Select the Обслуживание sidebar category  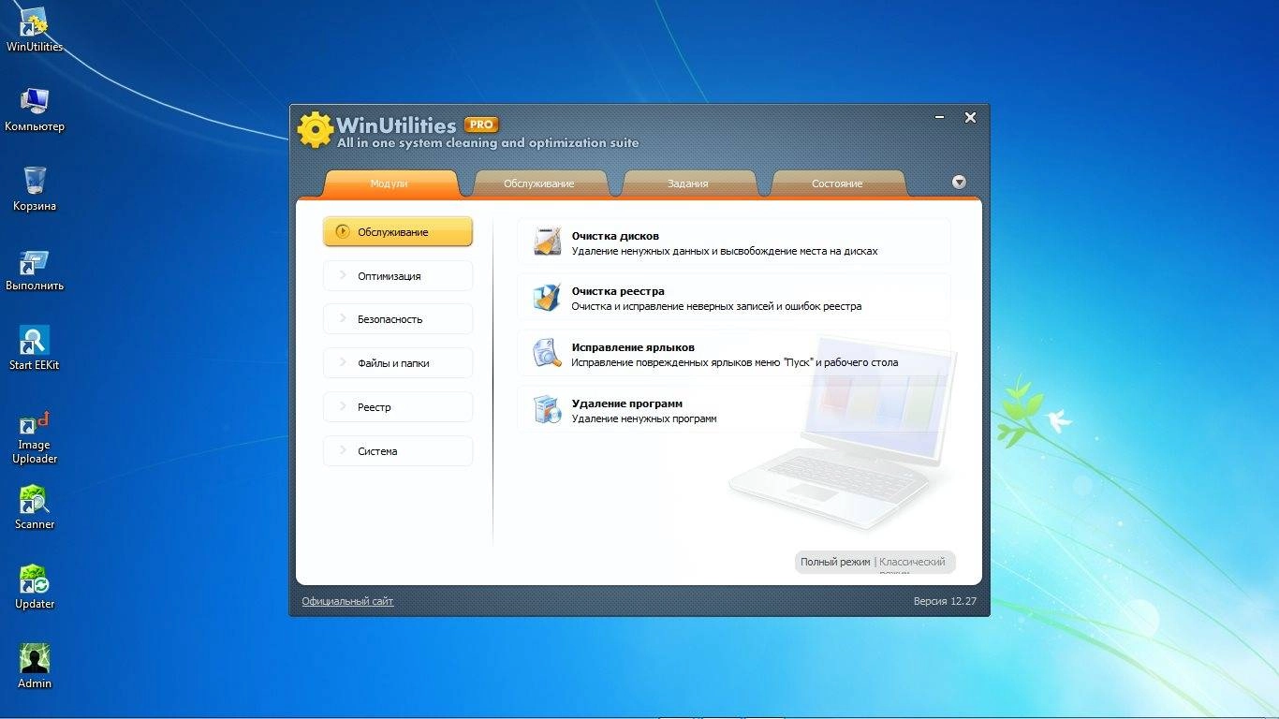click(x=398, y=232)
